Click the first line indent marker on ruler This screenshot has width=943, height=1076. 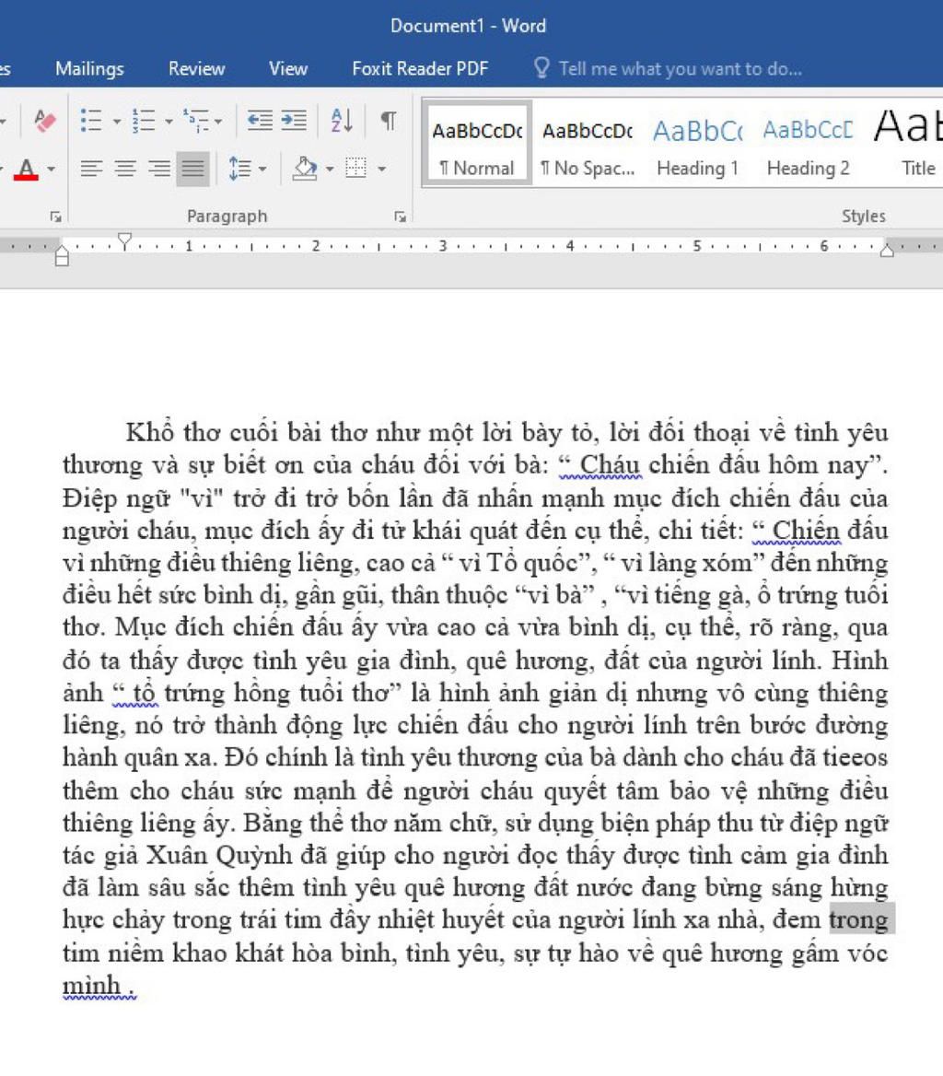(x=124, y=240)
